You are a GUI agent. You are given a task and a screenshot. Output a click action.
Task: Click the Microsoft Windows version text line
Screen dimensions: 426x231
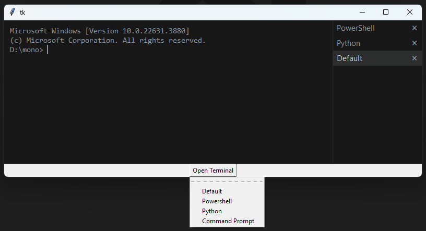pyautogui.click(x=99, y=31)
